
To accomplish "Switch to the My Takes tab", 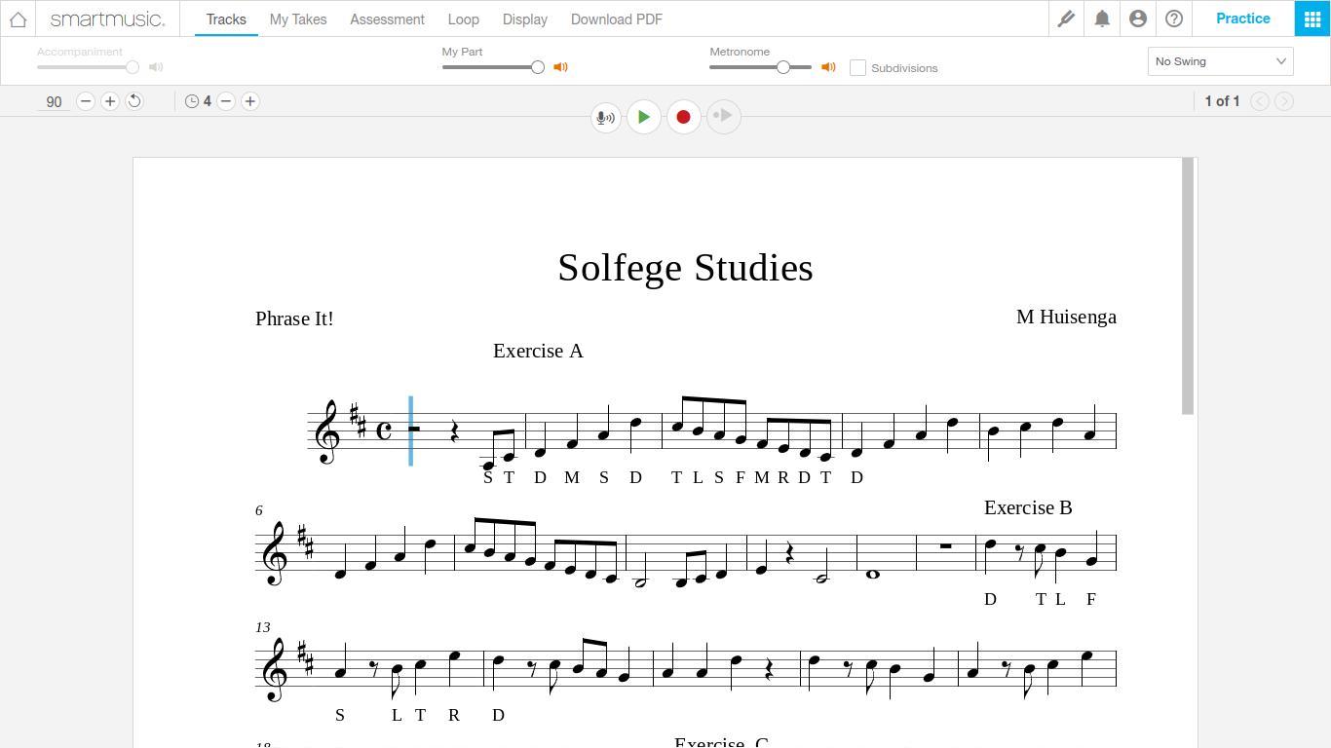I will [x=298, y=19].
